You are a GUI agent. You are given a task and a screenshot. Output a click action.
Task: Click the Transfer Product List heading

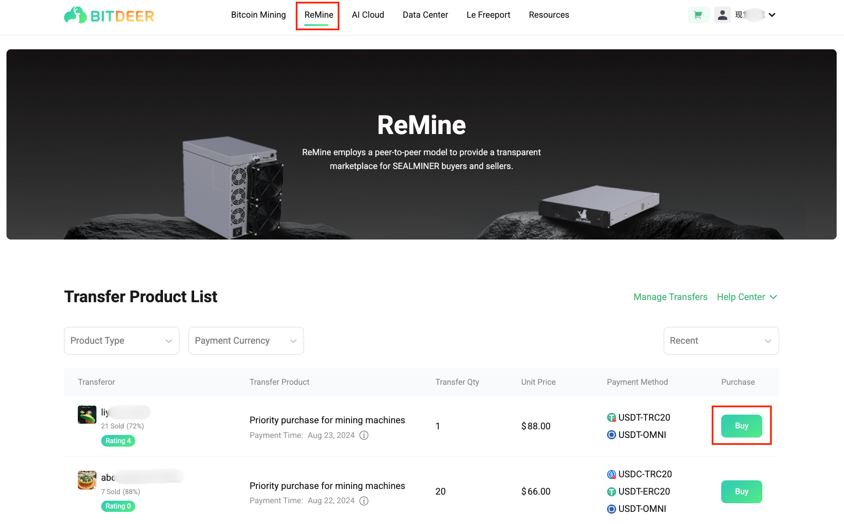141,297
